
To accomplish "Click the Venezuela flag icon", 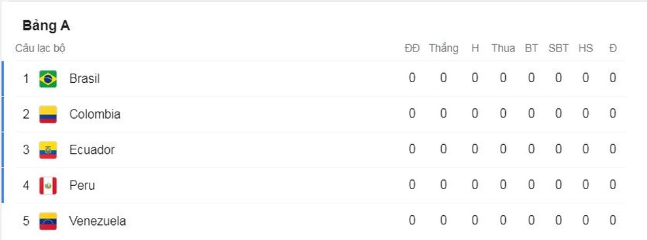I will [x=48, y=221].
